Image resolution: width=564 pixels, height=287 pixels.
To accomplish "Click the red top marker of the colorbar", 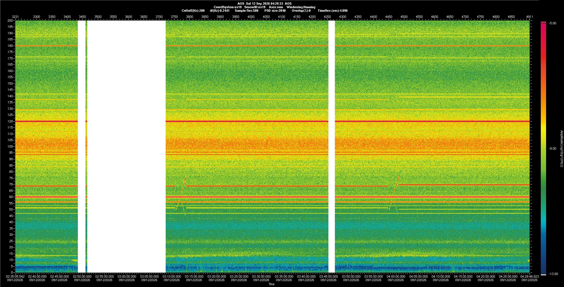I will coord(543,22).
